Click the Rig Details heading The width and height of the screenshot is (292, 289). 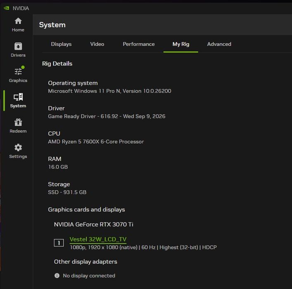pyautogui.click(x=57, y=64)
